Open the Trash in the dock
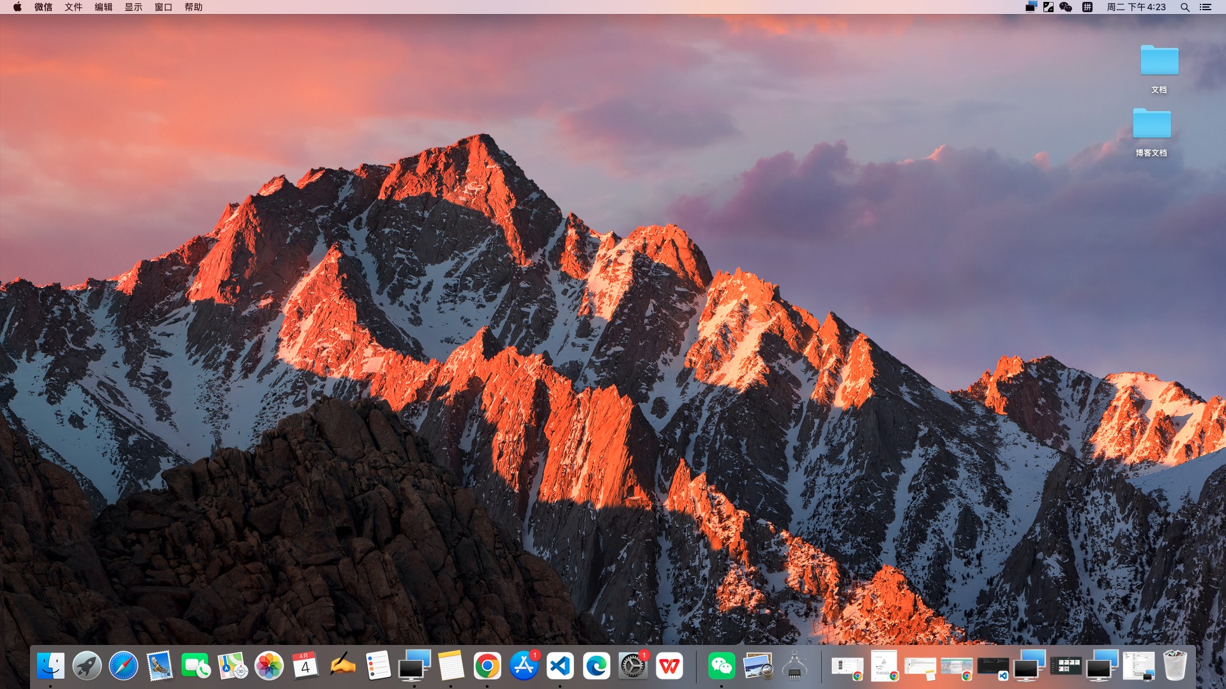 (1175, 666)
